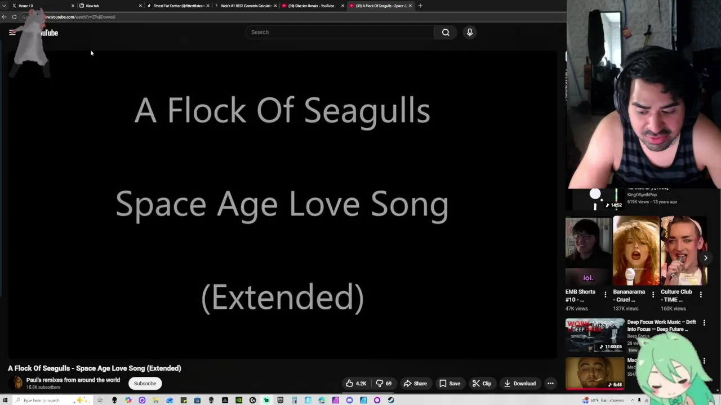721x405 pixels.
Task: Close the Siberian Breaks tab
Action: (x=342, y=6)
